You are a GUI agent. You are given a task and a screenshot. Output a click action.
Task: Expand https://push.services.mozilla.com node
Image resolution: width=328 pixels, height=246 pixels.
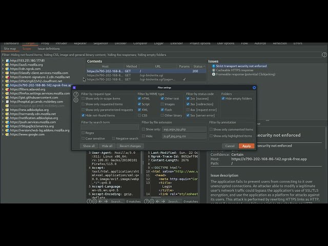click(3, 122)
